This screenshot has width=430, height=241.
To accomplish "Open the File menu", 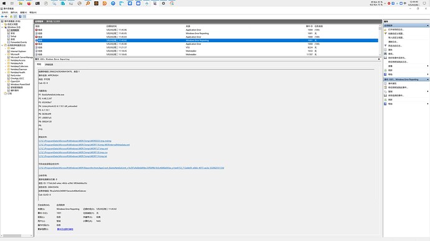I will [x=4, y=12].
